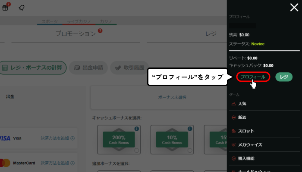Click the 出金 label
The width and height of the screenshot is (302, 172).
(x=10, y=97)
